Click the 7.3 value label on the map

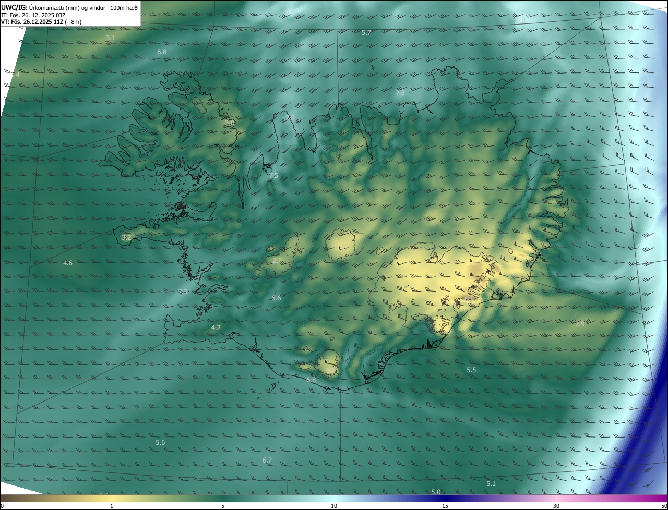[183, 292]
